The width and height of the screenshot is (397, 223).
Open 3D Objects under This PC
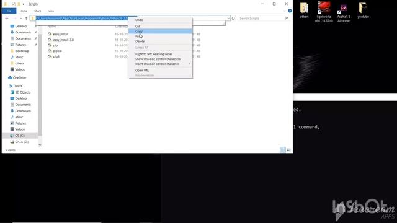click(23, 92)
